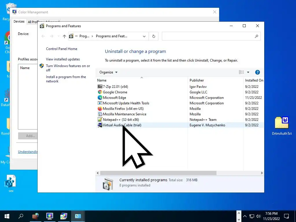Select the Microsoft Edge icon in program list
This screenshot has height=222, width=296.
(100, 98)
